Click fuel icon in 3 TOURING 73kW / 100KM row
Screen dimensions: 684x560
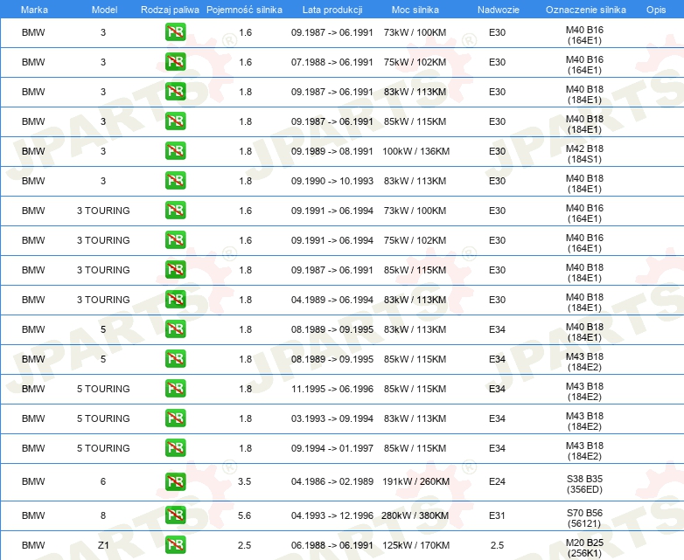(175, 210)
